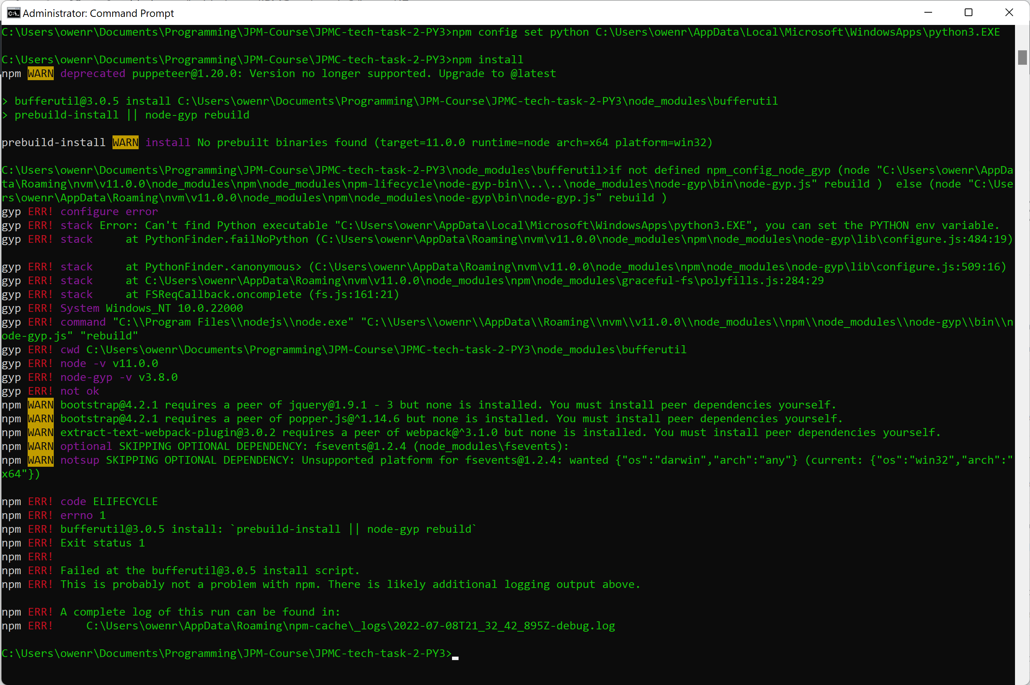Click the 'SKIPPING OPTIONAL DEPENDENCY: fsevents@1.2.4' warning

click(262, 446)
